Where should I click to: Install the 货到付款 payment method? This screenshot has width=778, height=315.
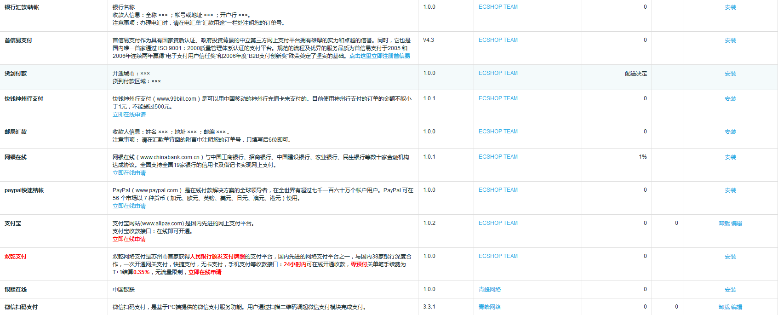(x=730, y=74)
